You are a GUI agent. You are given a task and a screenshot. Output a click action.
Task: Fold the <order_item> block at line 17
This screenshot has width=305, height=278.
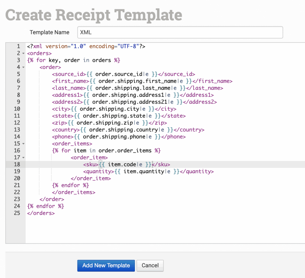click(23, 157)
